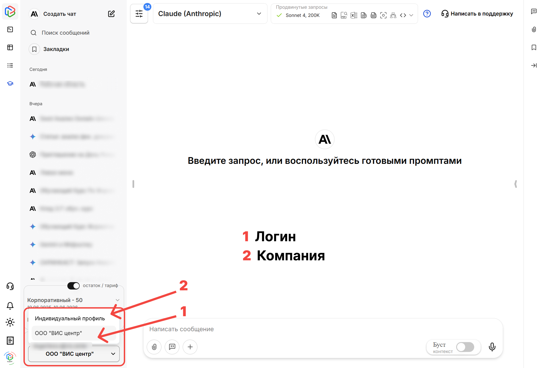
Task: Click the bookmark icon beside Закладки
Action: click(x=34, y=49)
